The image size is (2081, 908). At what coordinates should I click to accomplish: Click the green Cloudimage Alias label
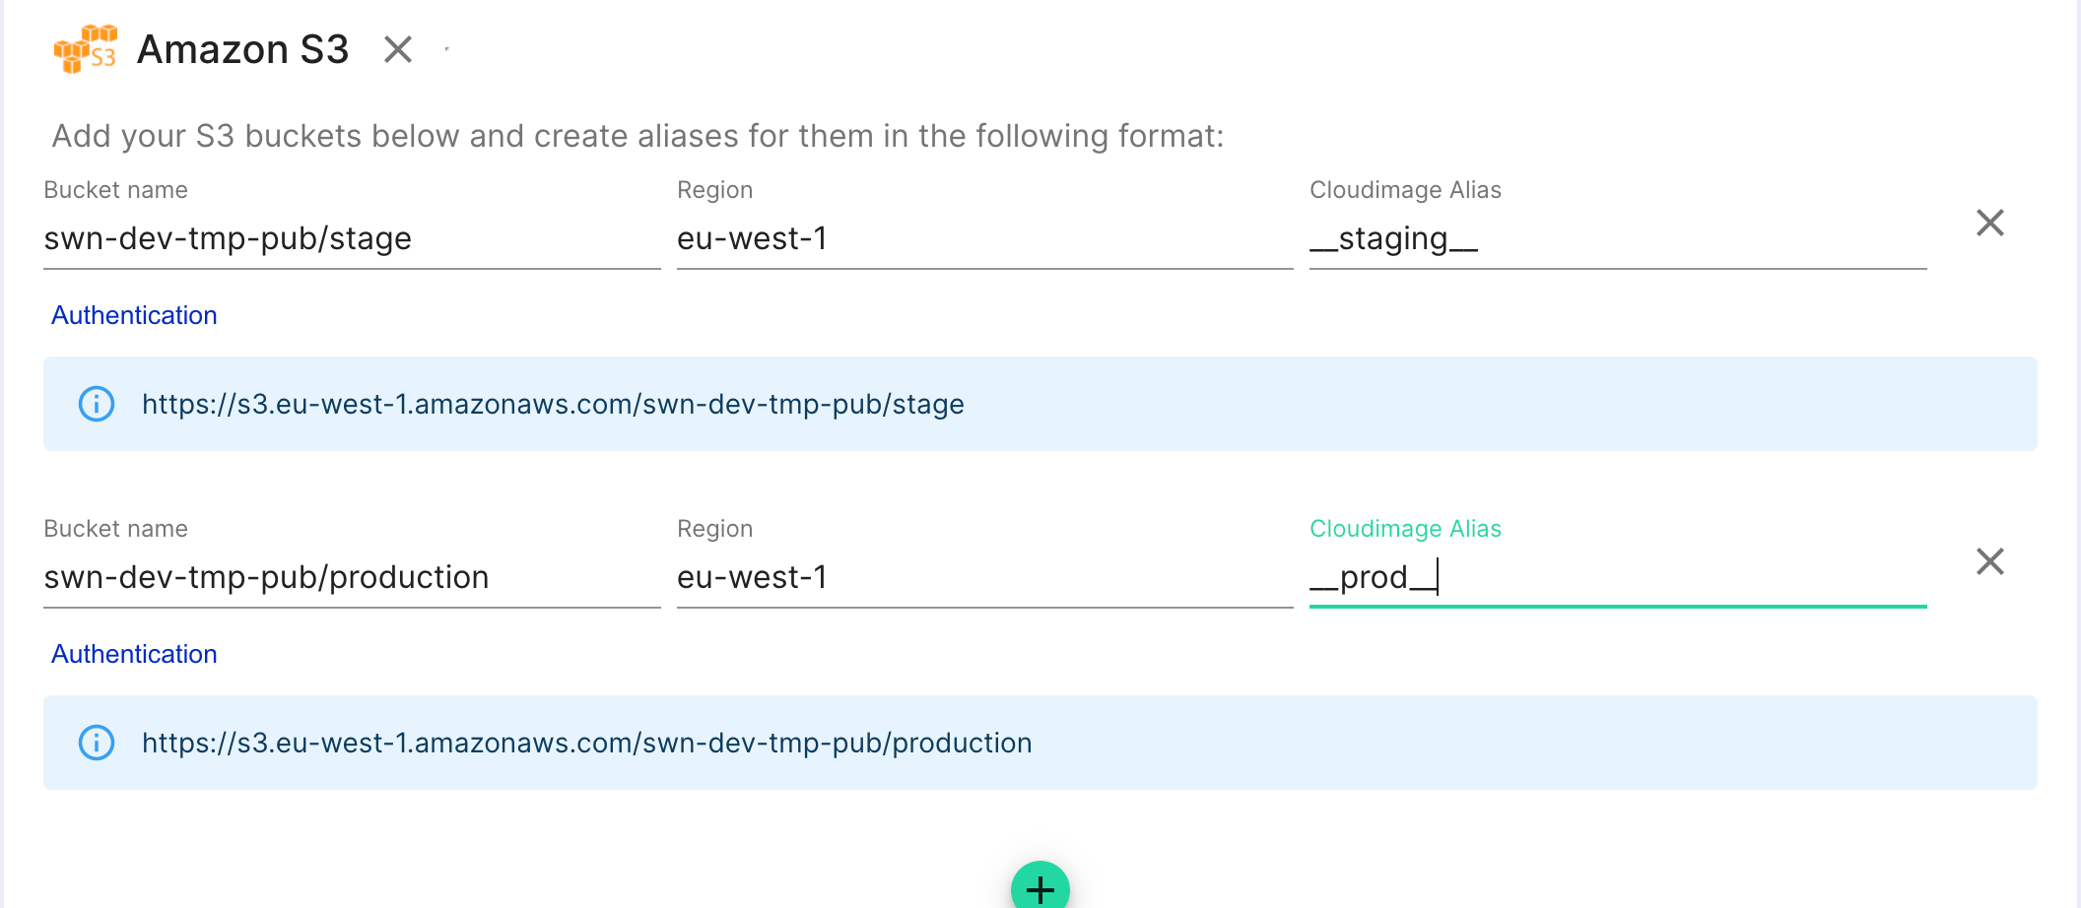pyautogui.click(x=1405, y=529)
